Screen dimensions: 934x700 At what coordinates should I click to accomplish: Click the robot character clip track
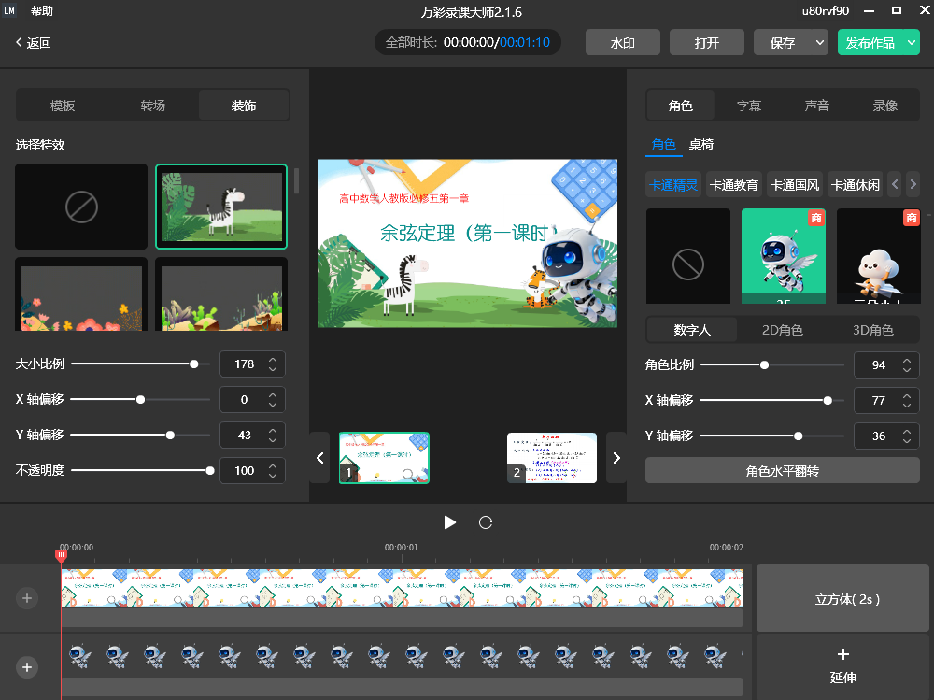(x=402, y=656)
